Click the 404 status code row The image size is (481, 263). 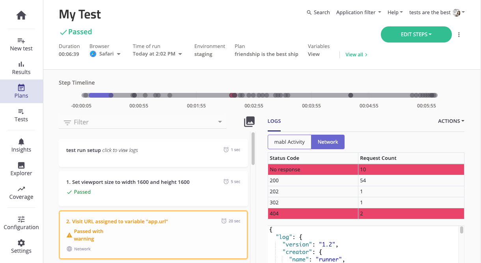(366, 213)
